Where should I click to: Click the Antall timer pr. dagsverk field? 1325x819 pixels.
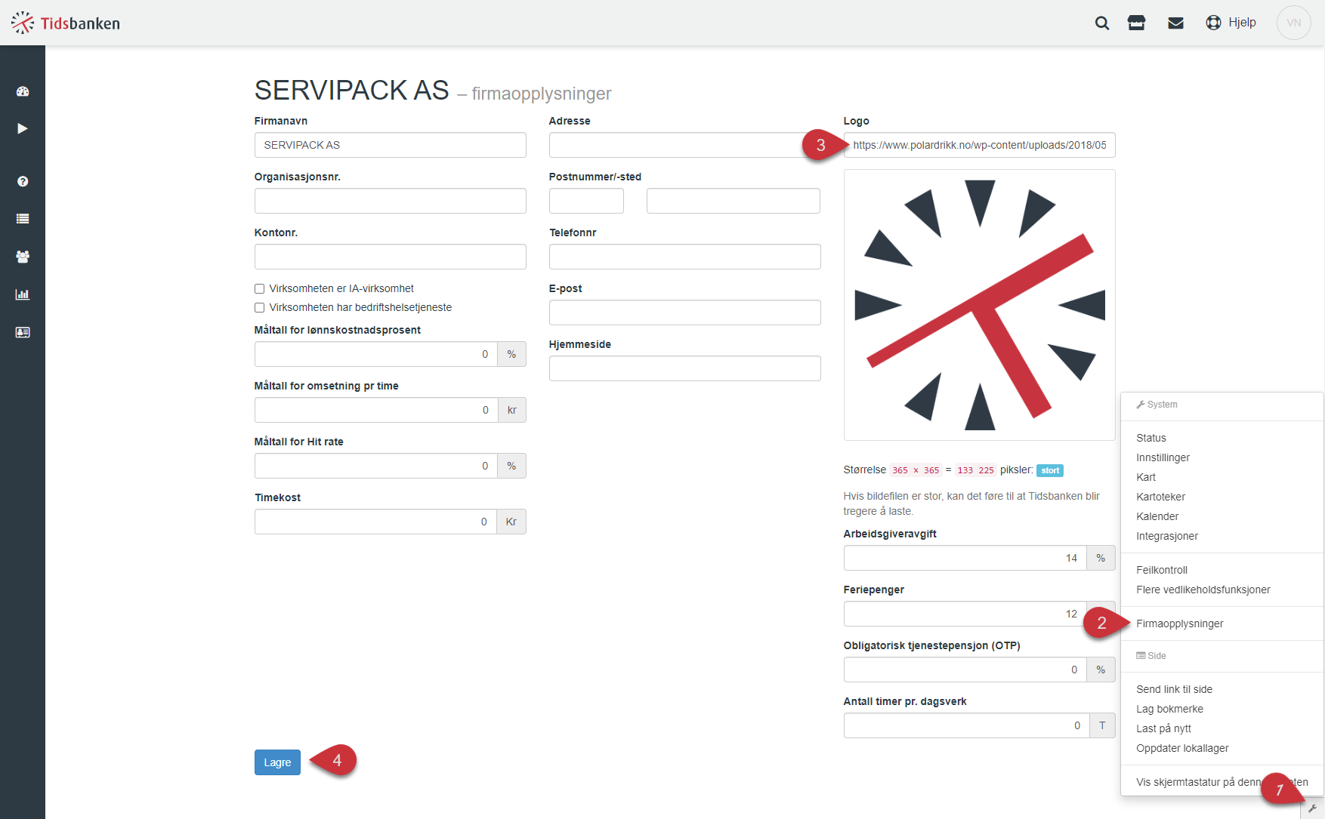966,725
